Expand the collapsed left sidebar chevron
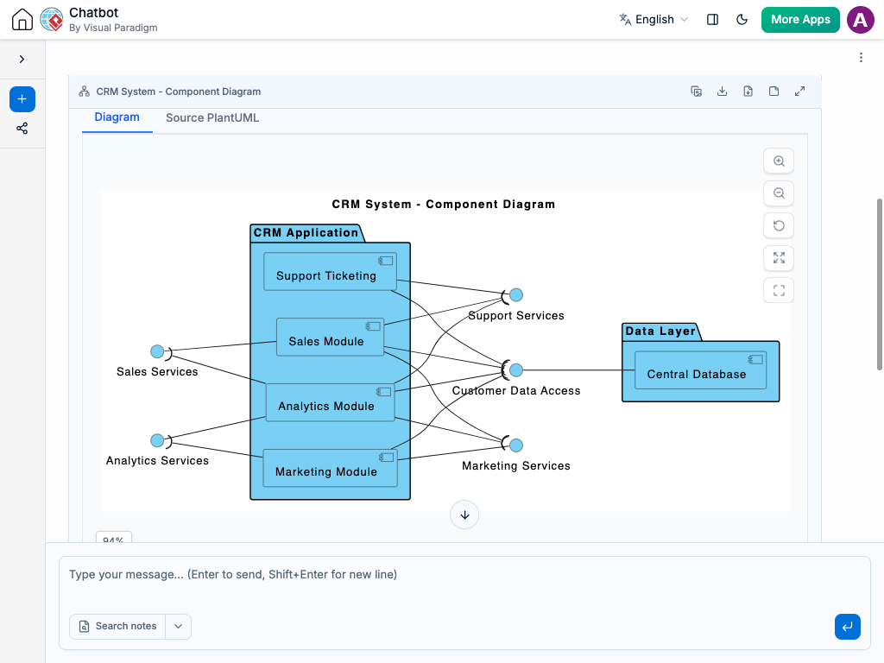 22,60
